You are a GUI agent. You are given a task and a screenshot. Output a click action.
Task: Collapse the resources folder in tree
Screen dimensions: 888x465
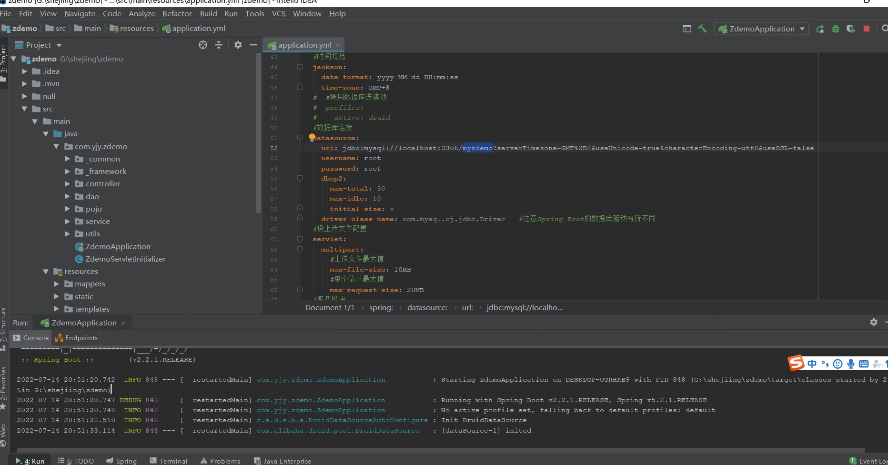(46, 272)
